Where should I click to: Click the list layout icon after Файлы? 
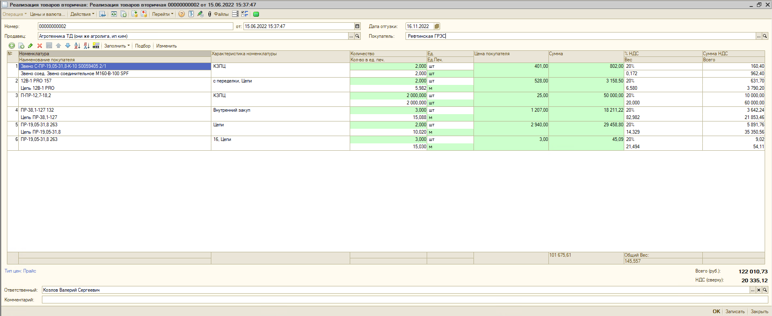(235, 14)
